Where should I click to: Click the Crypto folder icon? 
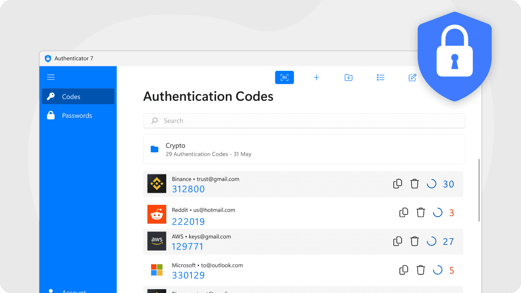click(155, 149)
